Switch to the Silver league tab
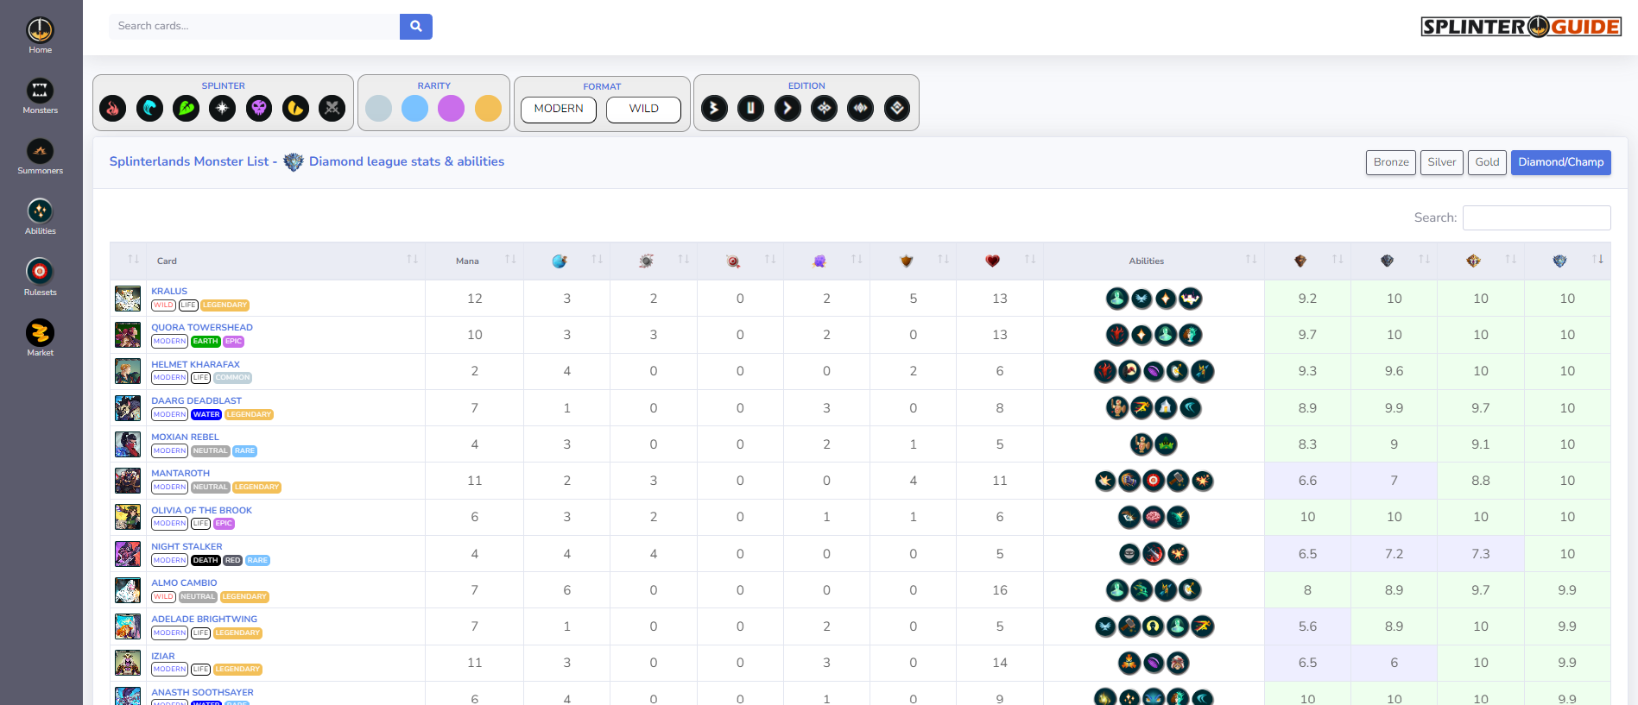 (x=1441, y=162)
